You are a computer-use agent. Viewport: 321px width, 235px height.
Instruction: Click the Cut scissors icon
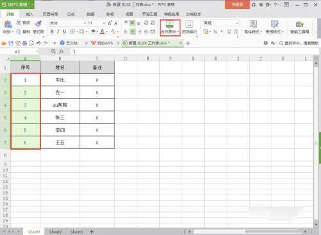[x=19, y=22]
